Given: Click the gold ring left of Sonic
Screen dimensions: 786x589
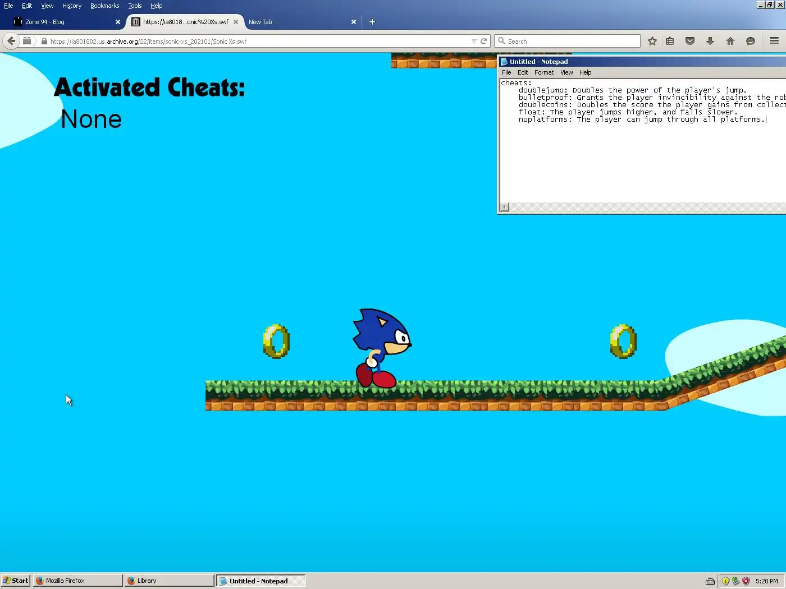Looking at the screenshot, I should [x=276, y=341].
